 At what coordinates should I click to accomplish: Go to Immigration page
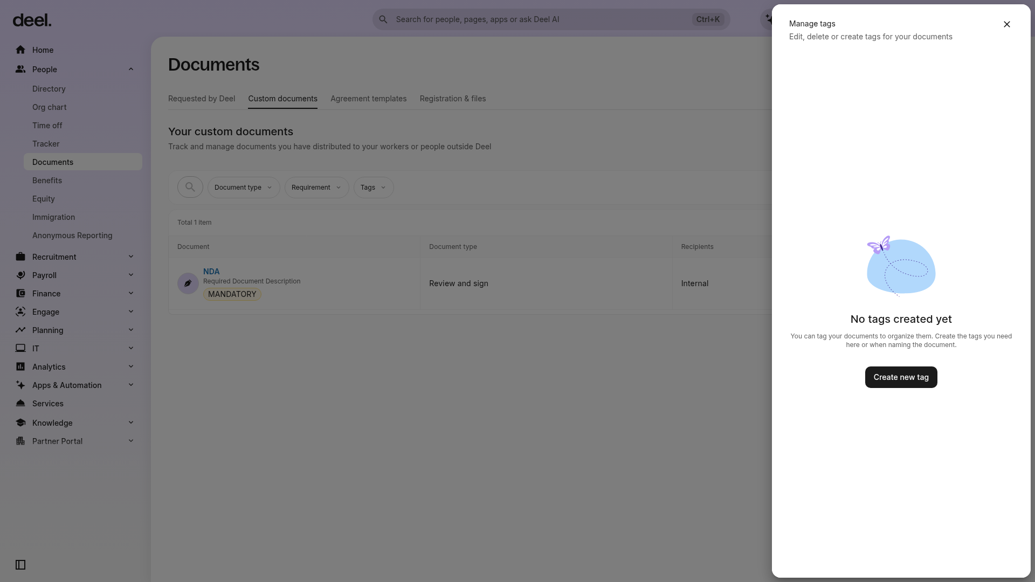83,217
